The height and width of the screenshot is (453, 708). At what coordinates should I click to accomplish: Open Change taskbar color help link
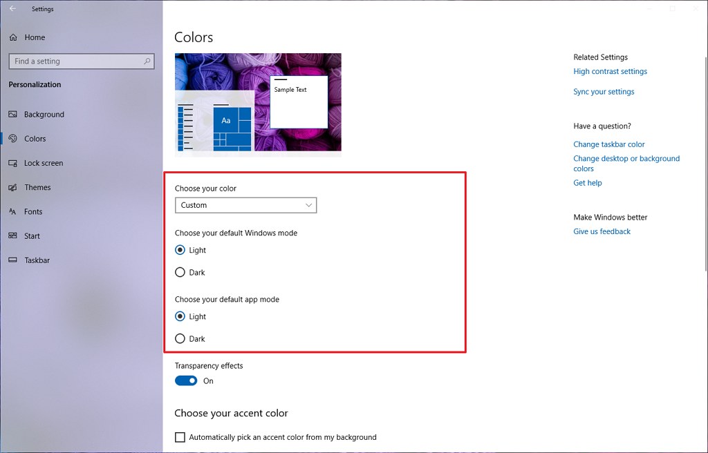609,144
